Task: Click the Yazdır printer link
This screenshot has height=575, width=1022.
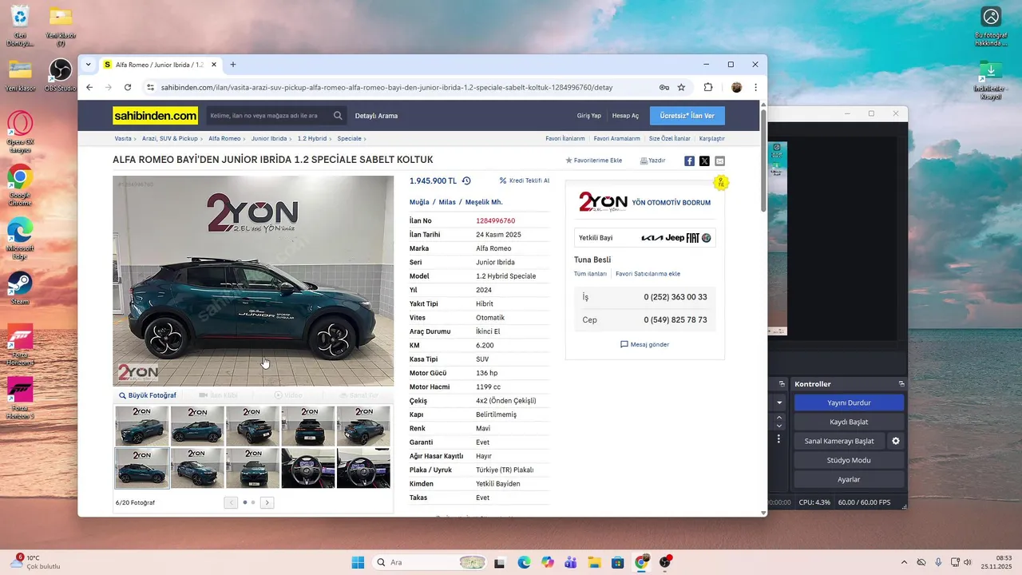Action: 652,161
